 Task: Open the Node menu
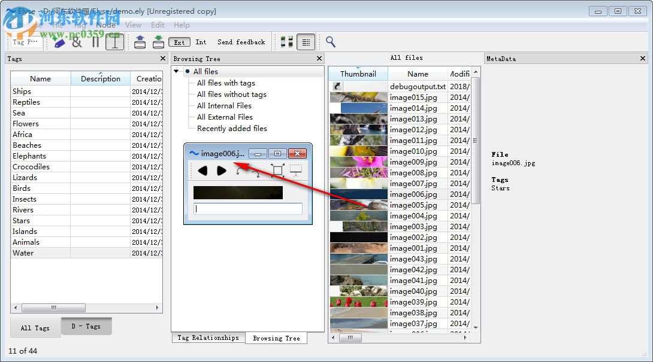tap(105, 25)
